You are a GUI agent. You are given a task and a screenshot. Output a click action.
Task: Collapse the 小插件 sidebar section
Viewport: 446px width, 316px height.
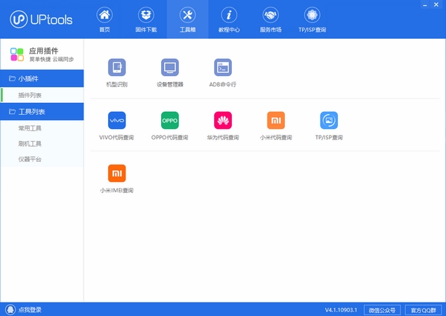(x=42, y=78)
